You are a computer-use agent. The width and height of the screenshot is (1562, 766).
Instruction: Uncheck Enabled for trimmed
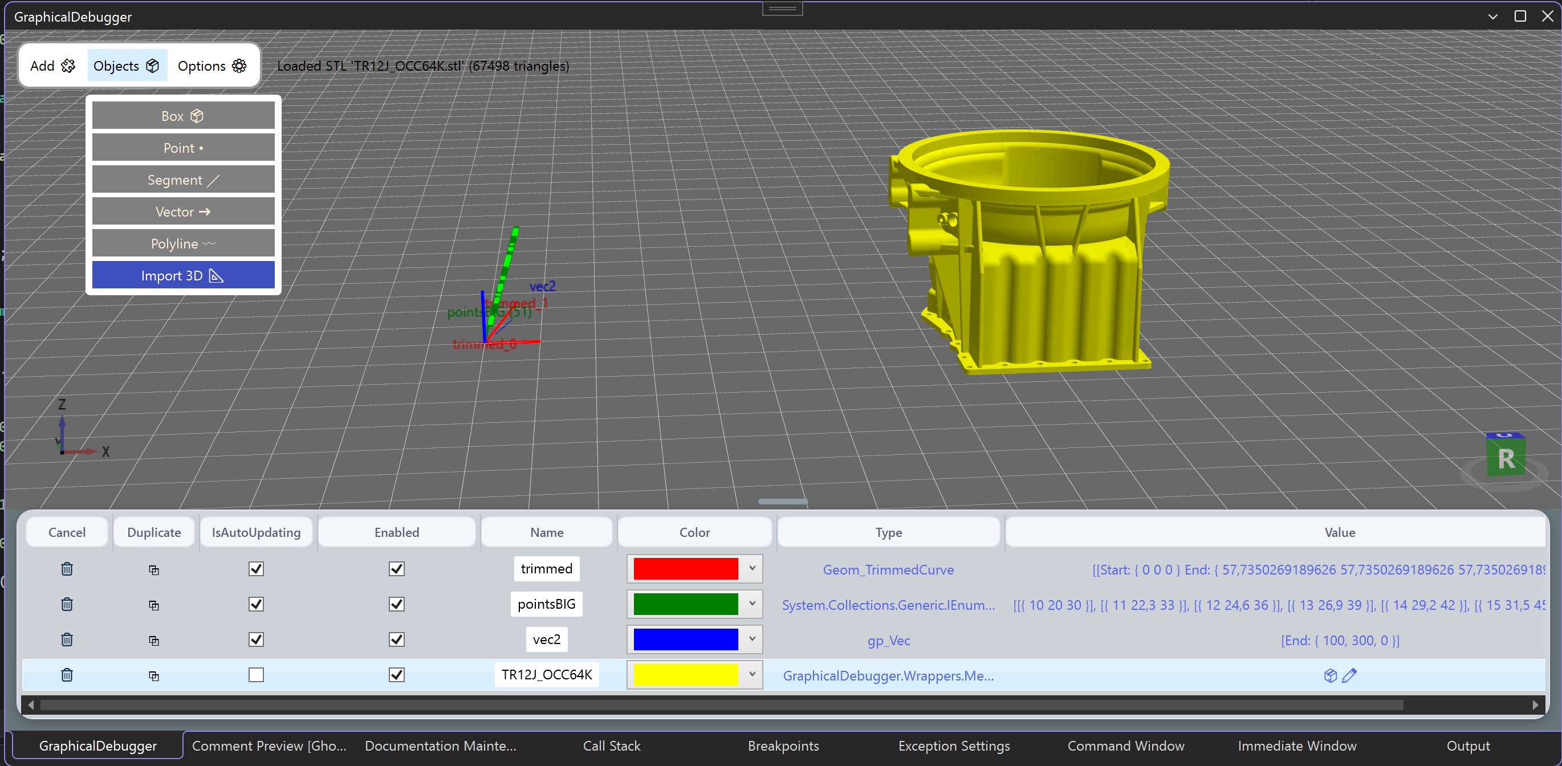click(397, 568)
